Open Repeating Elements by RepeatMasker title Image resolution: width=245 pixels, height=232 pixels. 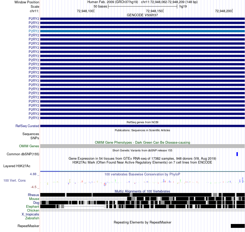142,222
